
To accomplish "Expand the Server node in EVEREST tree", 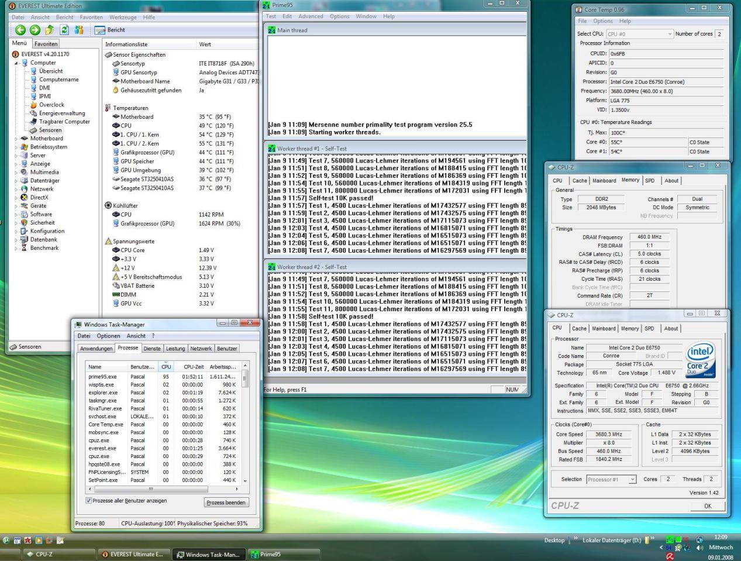I will 16,156.
